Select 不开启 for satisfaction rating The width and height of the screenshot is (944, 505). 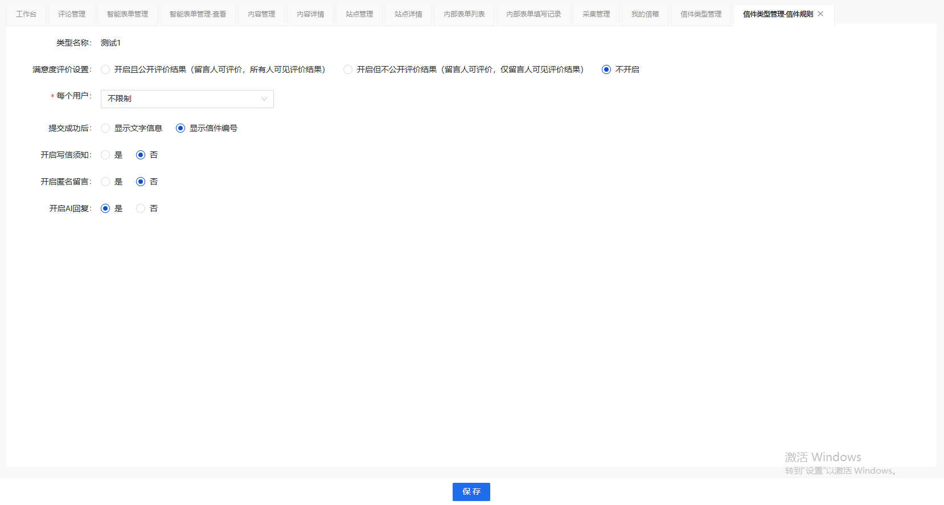(x=606, y=69)
